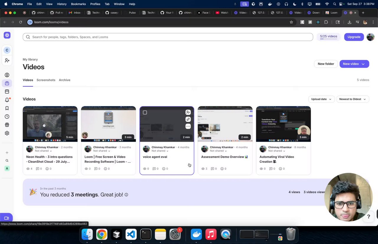Click the Chrome address bar URL
This screenshot has height=244, width=378.
[x=51, y=22]
